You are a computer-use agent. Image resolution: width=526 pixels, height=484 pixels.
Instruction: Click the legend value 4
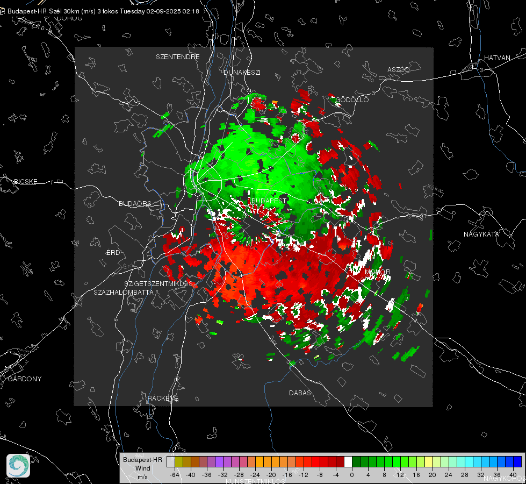(x=368, y=475)
